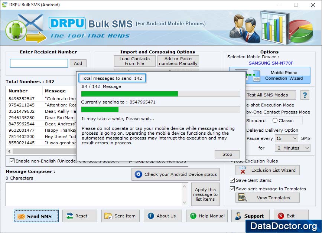
Task: Open the 2 Minutes duration dropdown
Action: coord(292,148)
